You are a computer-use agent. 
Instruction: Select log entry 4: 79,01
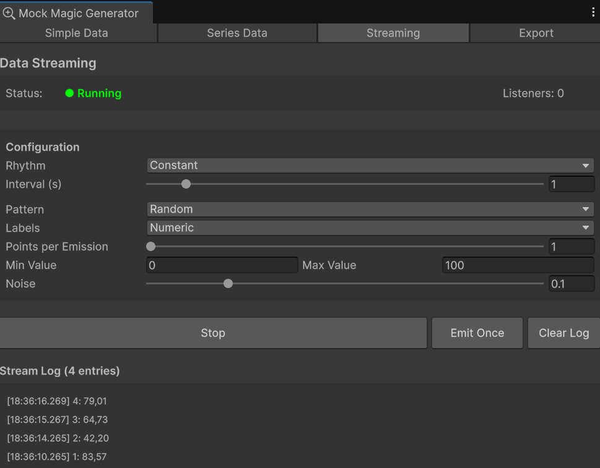click(57, 401)
